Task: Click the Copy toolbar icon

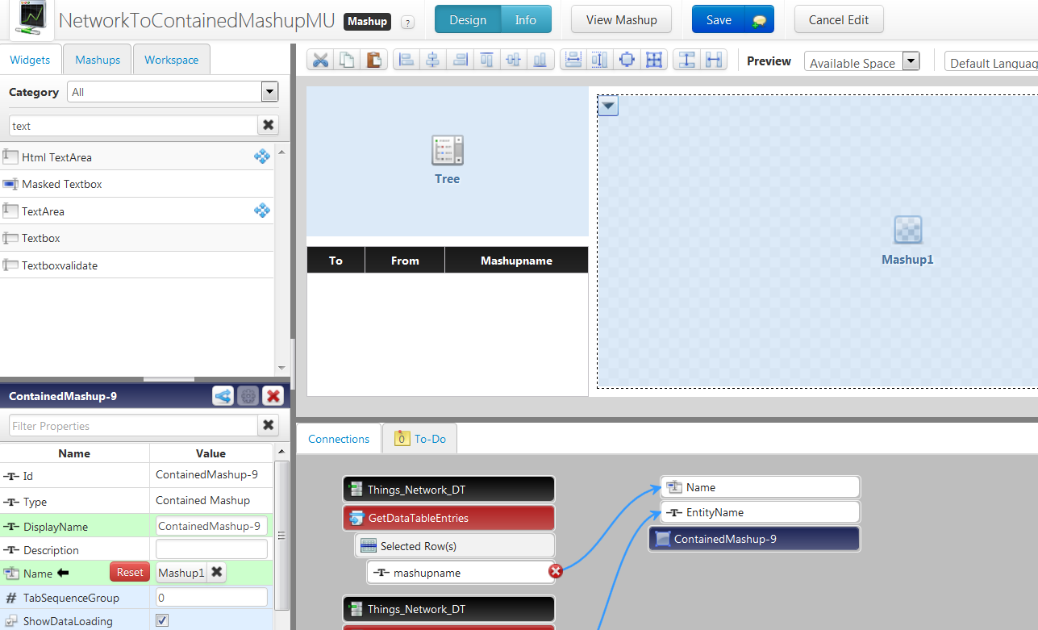Action: pyautogui.click(x=347, y=60)
